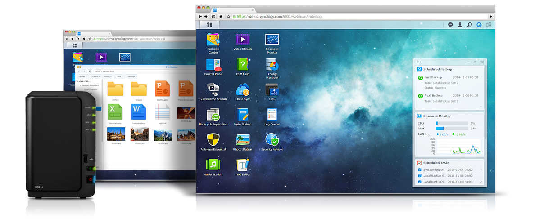Open the user options menu icon
Image resolution: width=553 pixels, height=223 pixels.
pos(460,25)
